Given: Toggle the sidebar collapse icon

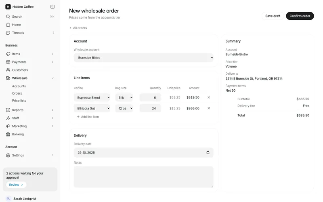Looking at the screenshot, I should (52, 7).
